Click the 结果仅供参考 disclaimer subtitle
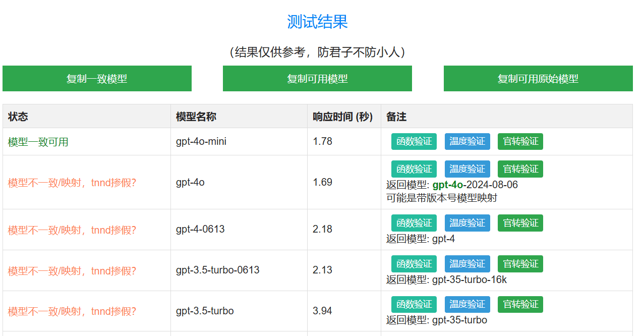This screenshot has height=336, width=643. (318, 52)
